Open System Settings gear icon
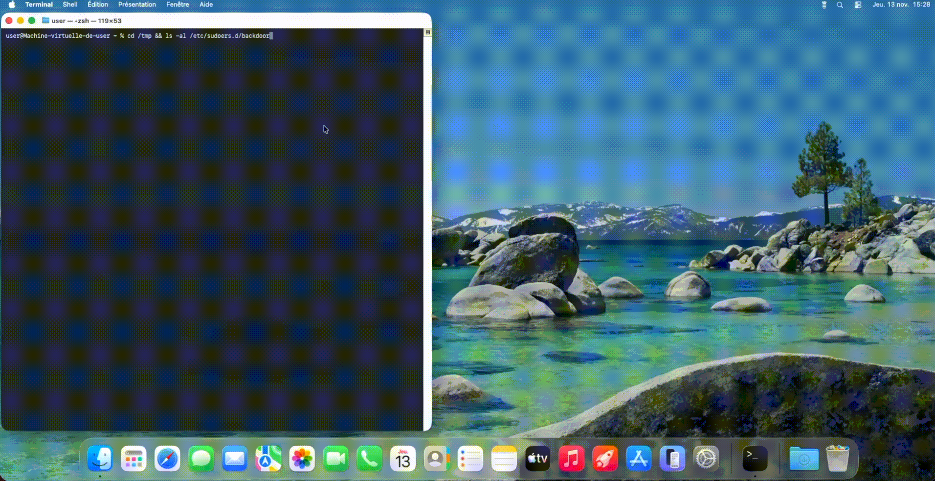Screen dimensions: 935x481 coord(706,459)
